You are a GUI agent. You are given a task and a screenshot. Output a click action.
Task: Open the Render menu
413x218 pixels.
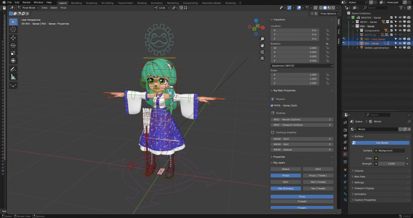(26, 3)
